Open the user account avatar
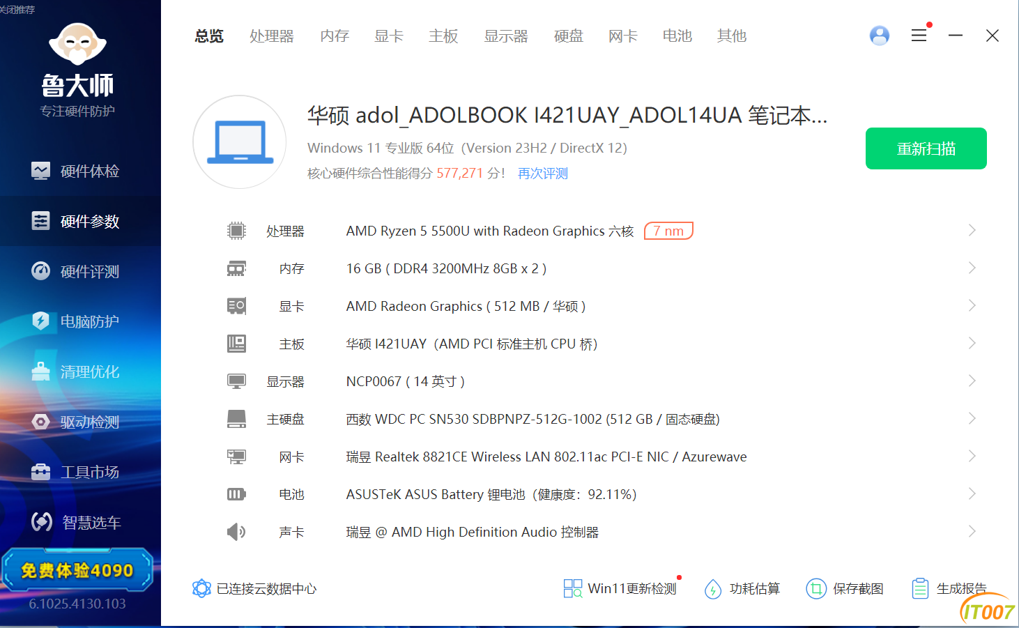Image resolution: width=1019 pixels, height=628 pixels. [880, 36]
